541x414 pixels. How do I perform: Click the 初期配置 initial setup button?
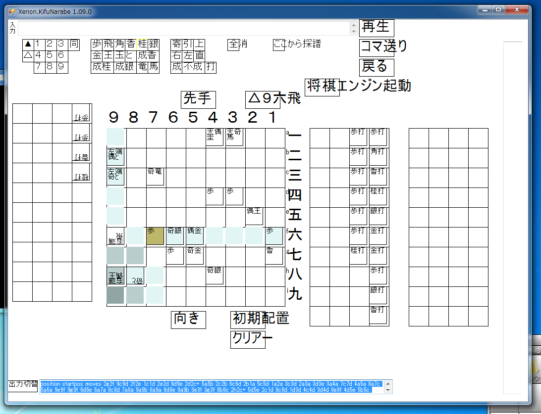click(x=248, y=320)
